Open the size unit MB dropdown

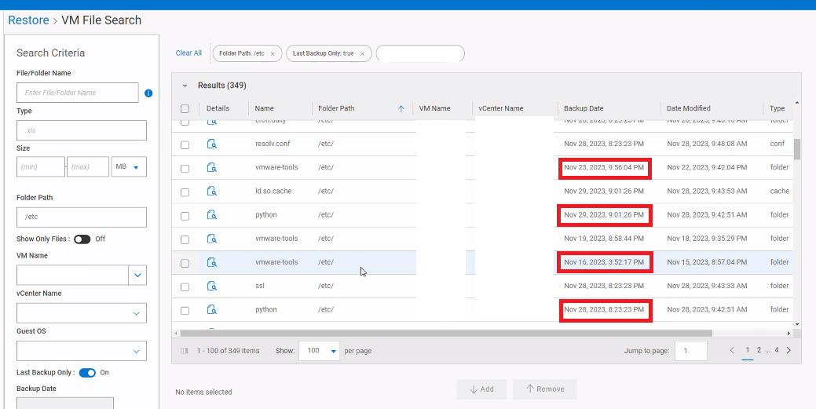[130, 166]
